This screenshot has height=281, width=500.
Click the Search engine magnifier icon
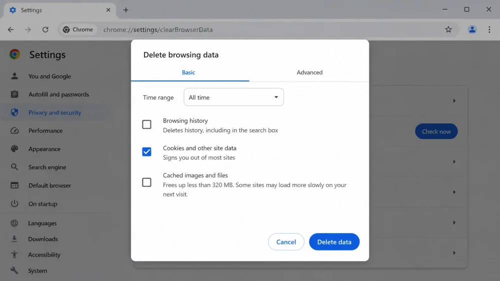pyautogui.click(x=14, y=167)
